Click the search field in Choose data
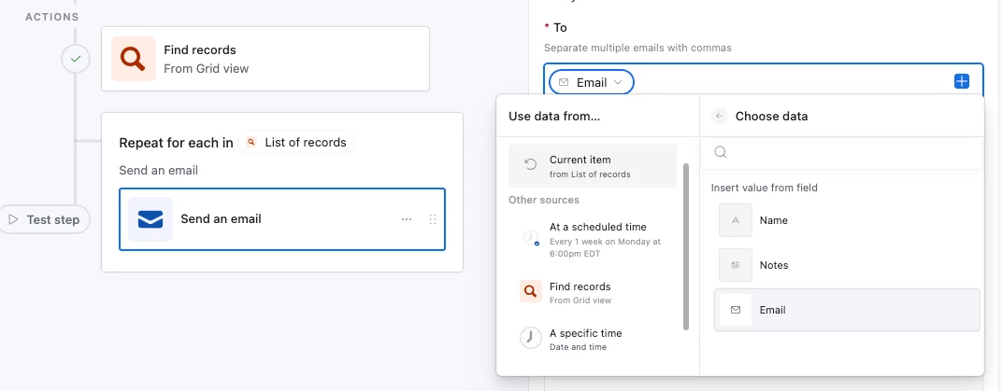Viewport: 1002px width, 391px height. point(843,152)
